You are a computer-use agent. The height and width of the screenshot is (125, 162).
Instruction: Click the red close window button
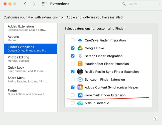[5, 4]
